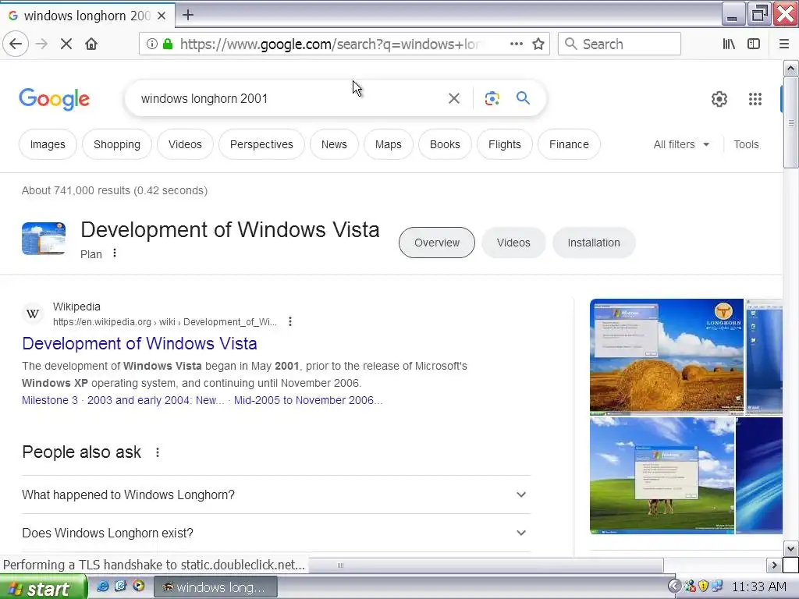The width and height of the screenshot is (799, 599).
Task: Click the green padlock security icon
Action: pos(168,44)
